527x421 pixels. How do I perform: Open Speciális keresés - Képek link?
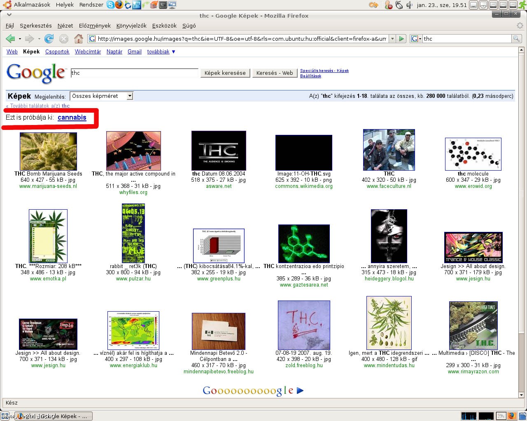[x=324, y=71]
